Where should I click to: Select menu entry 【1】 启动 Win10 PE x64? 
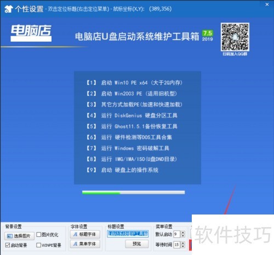click(134, 83)
